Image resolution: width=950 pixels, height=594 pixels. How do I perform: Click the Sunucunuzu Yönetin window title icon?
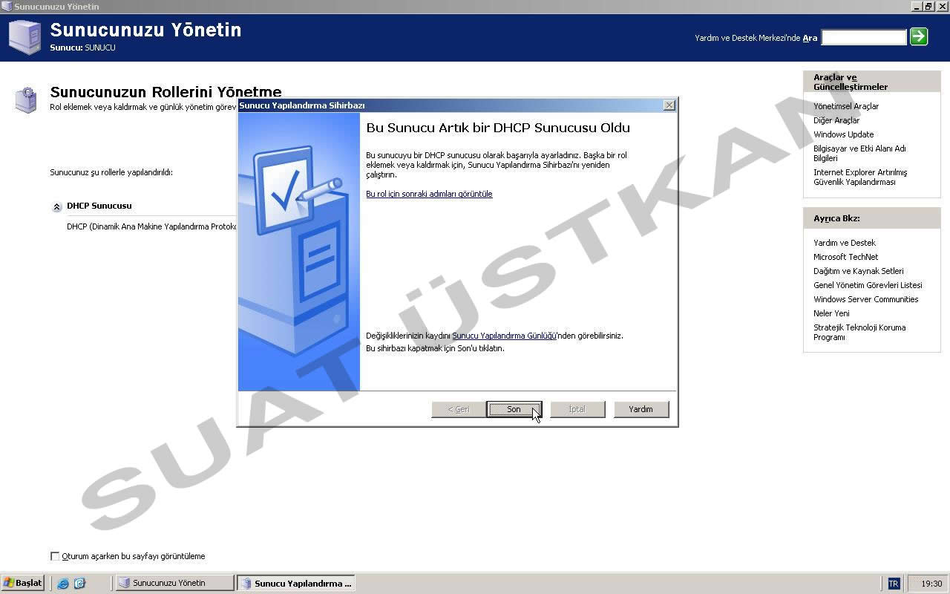(x=7, y=7)
